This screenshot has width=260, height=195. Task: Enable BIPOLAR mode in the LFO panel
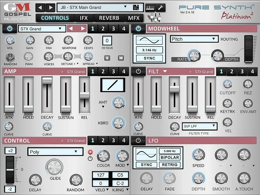click(170, 157)
